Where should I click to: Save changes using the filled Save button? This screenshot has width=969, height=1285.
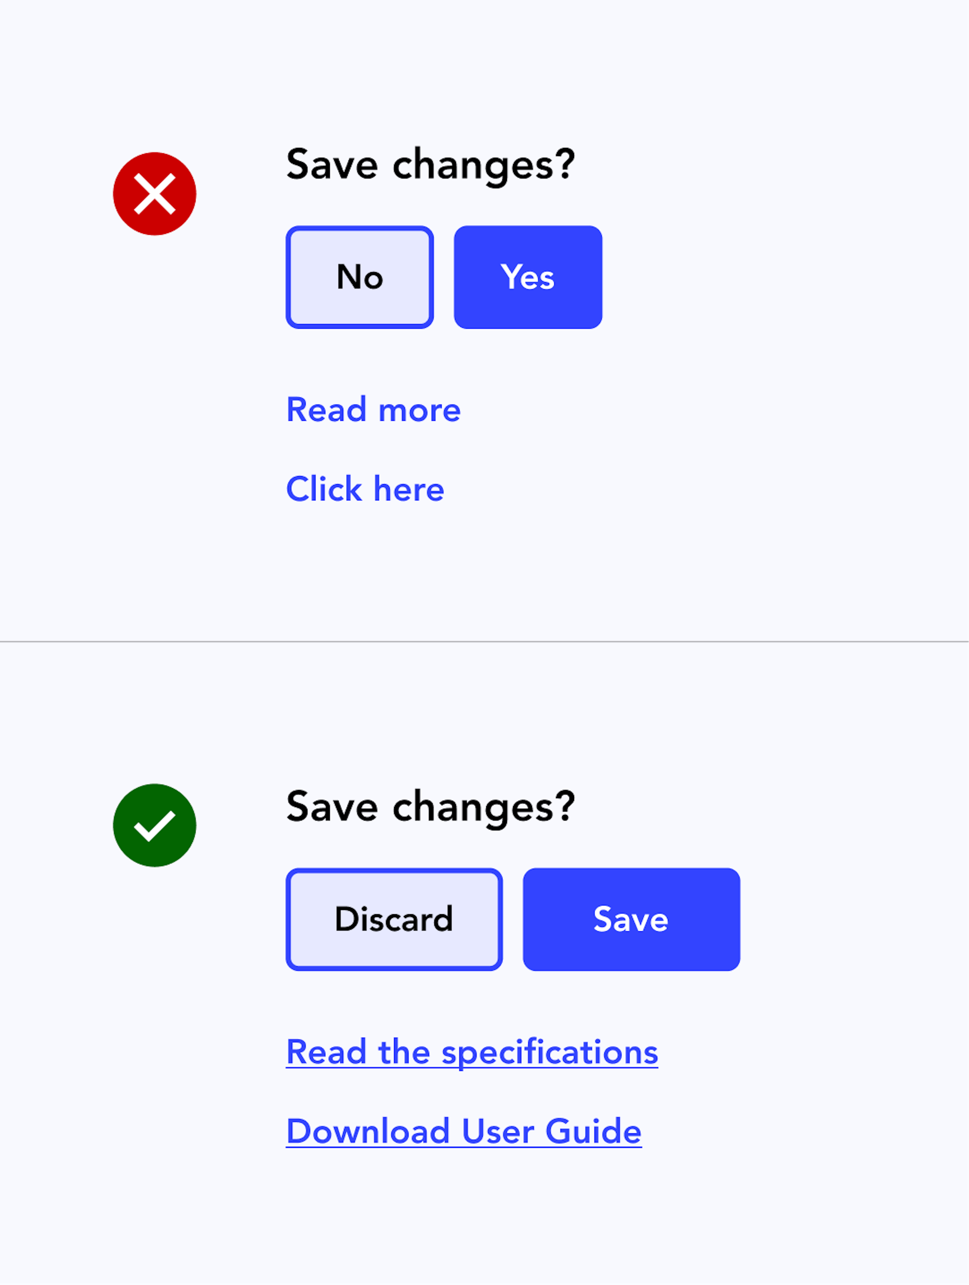pyautogui.click(x=631, y=920)
